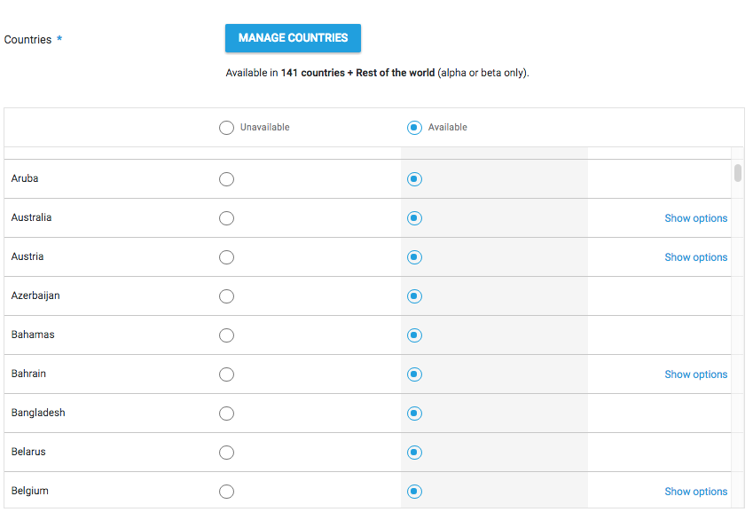The image size is (753, 520).
Task: Set Aruba to Unavailable
Action: 227,179
